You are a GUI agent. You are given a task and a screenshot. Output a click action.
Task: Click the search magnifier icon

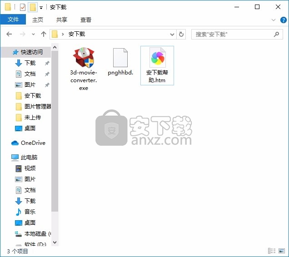[276, 34]
